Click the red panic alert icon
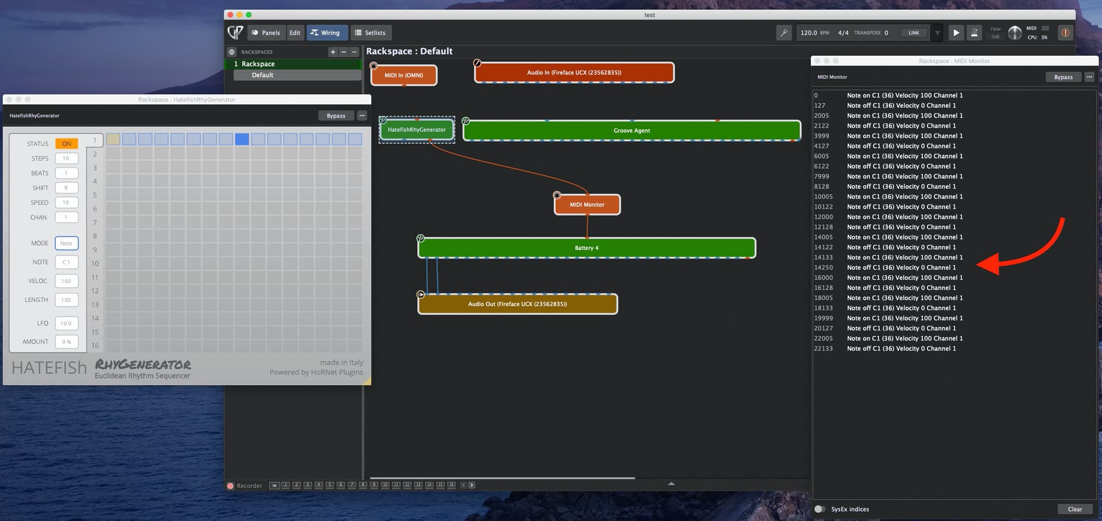 (1065, 33)
